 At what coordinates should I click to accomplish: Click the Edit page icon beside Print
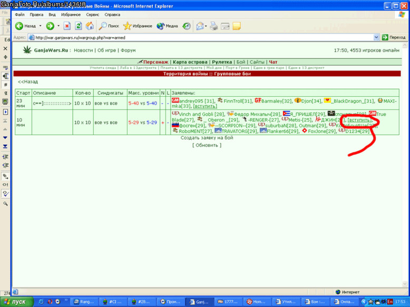pyautogui.click(x=225, y=26)
